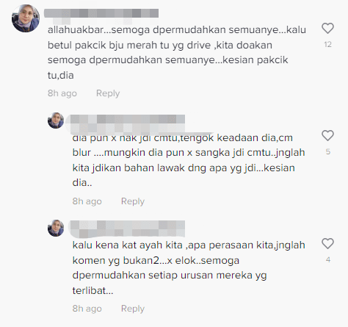Screen dimensions: 348x327
Task: Open second reply's blurred username
Action: click(128, 229)
